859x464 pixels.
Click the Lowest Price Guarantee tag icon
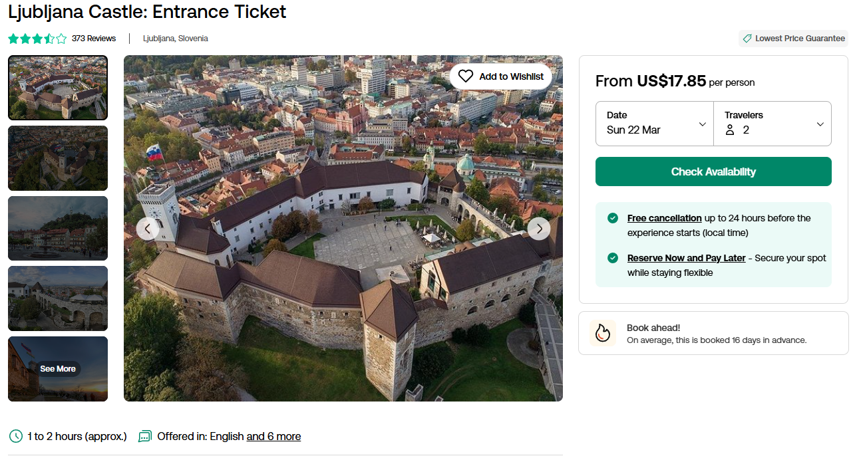tap(747, 39)
